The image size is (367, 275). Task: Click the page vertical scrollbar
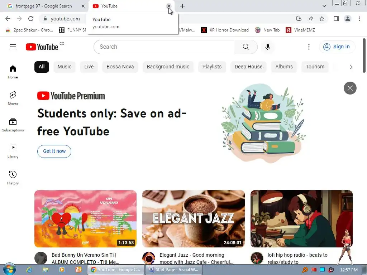click(364, 56)
